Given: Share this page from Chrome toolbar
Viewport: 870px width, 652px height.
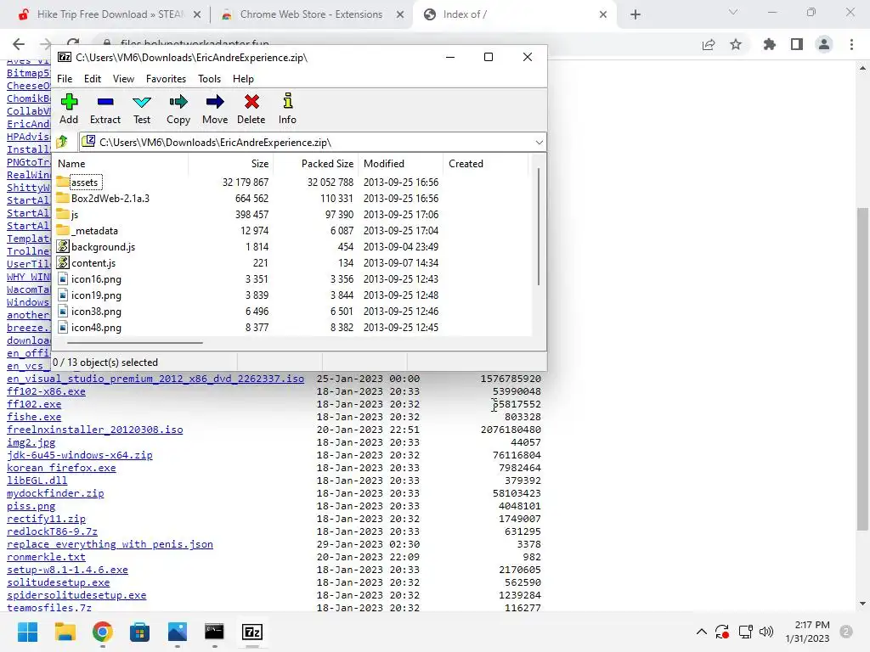Looking at the screenshot, I should (x=709, y=44).
